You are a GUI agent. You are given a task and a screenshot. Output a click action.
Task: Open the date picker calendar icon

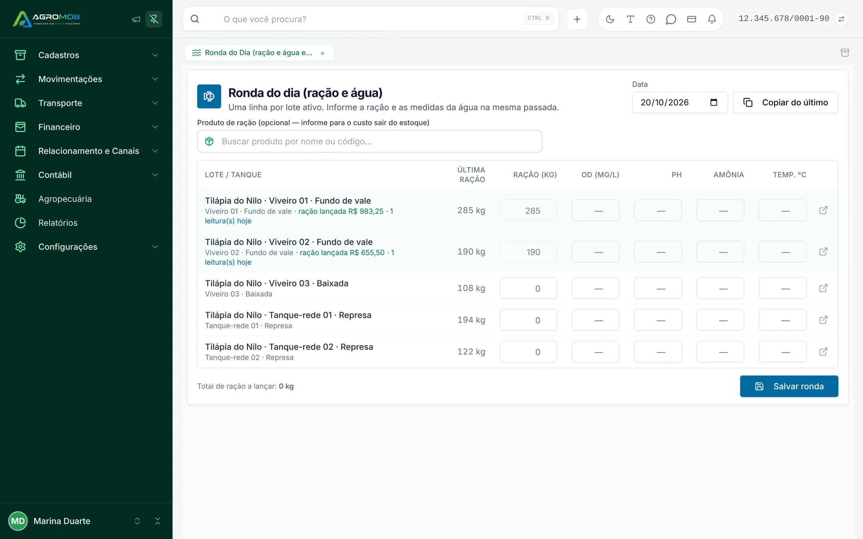point(714,102)
